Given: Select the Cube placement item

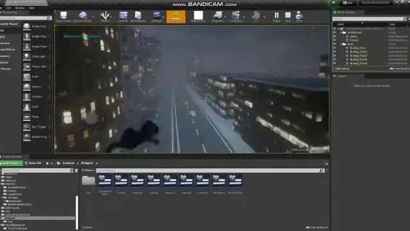Looking at the screenshot, I should tap(37, 76).
